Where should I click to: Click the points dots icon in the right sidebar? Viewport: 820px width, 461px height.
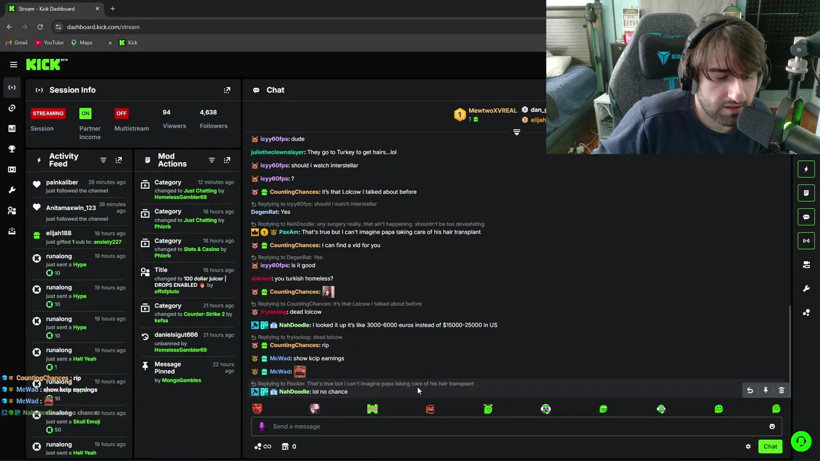coord(806,312)
